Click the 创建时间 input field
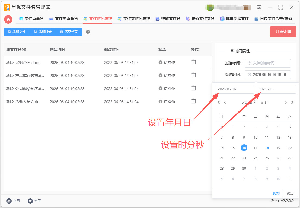 pyautogui.click(x=267, y=63)
